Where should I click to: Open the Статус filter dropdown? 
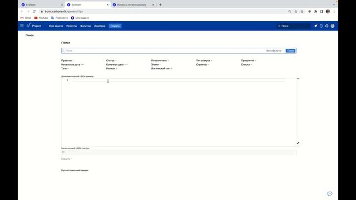pos(111,61)
